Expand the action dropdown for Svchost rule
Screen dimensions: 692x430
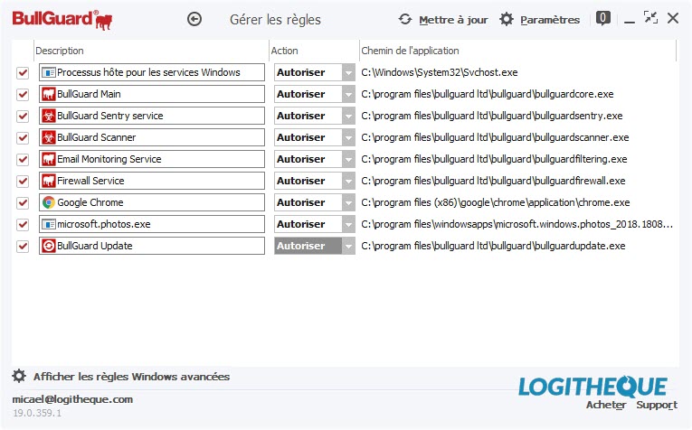coord(348,72)
